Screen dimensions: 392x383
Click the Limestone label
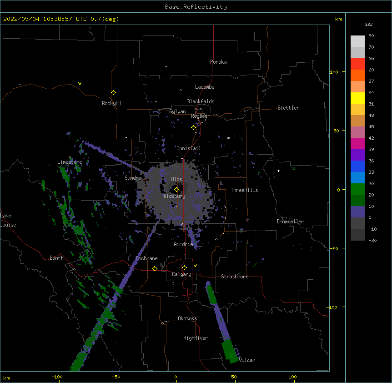point(70,162)
